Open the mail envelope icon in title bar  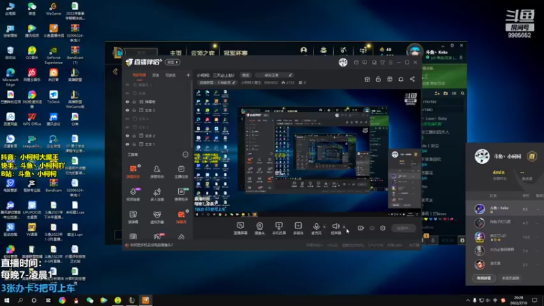356,63
